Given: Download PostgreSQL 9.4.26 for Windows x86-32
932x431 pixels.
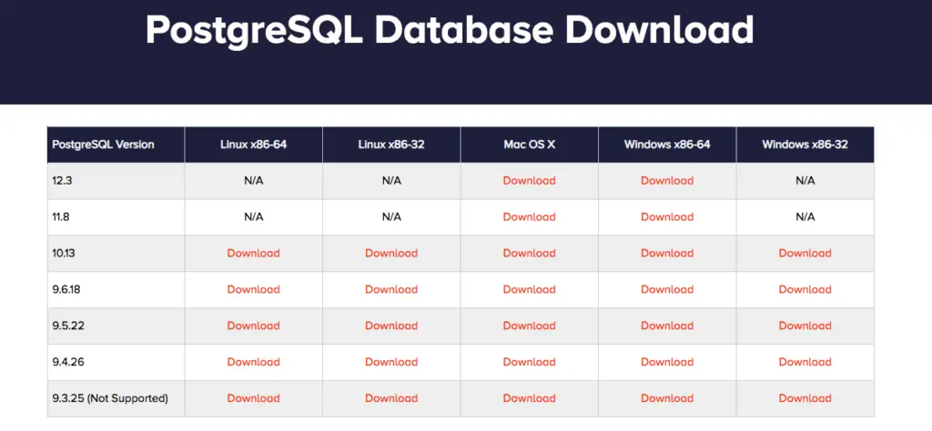Looking at the screenshot, I should (x=805, y=362).
